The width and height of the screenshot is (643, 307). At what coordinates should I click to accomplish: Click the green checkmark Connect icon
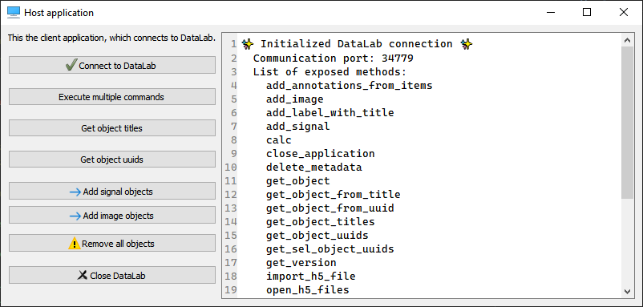point(71,65)
